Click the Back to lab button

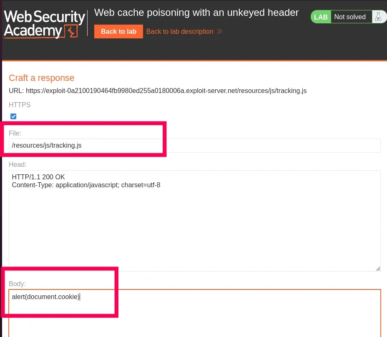[118, 31]
